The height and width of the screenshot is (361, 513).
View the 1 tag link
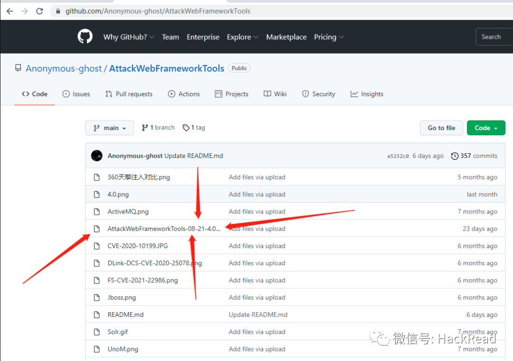pos(194,128)
